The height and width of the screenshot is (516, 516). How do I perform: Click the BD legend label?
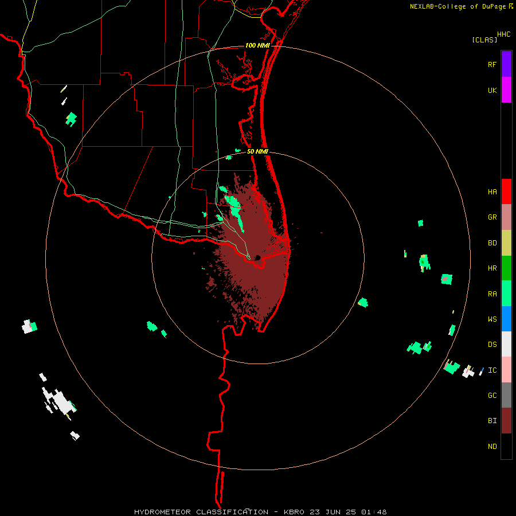pos(492,243)
